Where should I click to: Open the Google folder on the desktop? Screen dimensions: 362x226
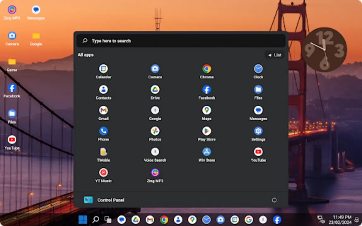pos(36,36)
